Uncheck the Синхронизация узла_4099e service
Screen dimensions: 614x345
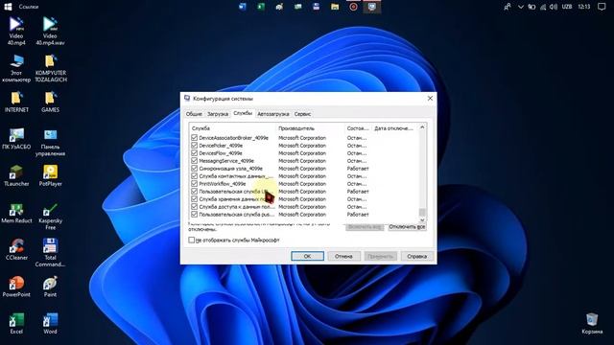pos(194,169)
